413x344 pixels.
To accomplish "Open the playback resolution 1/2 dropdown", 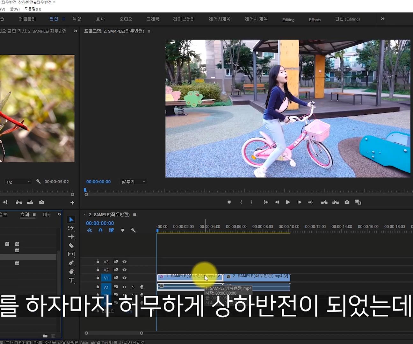I will click(x=18, y=181).
